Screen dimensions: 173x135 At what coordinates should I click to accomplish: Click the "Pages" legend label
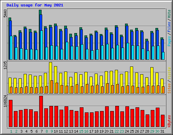pyautogui.click(x=169, y=41)
